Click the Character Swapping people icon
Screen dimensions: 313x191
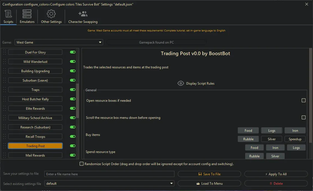pyautogui.click(x=82, y=13)
